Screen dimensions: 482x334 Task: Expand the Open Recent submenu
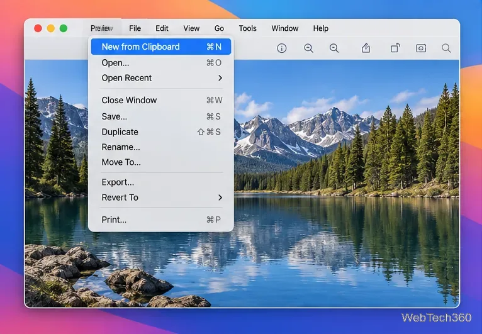coord(161,78)
